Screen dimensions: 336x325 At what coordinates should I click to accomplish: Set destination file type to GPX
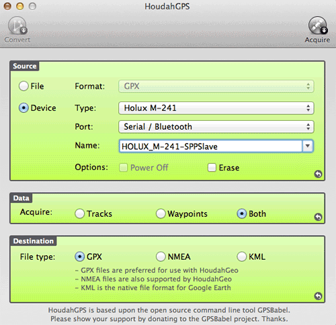(x=80, y=257)
